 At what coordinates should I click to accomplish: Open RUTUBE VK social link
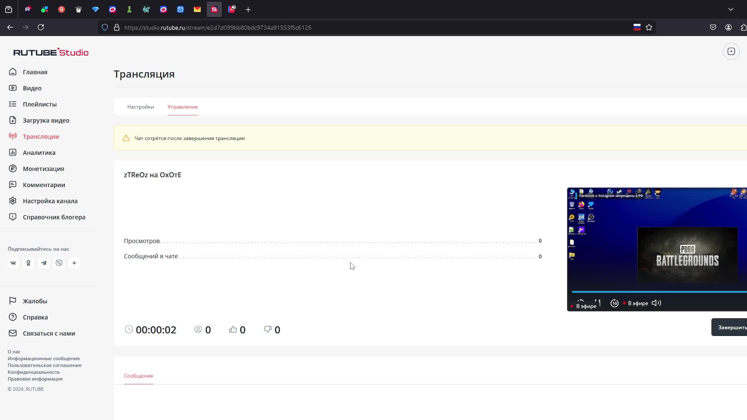tap(13, 263)
